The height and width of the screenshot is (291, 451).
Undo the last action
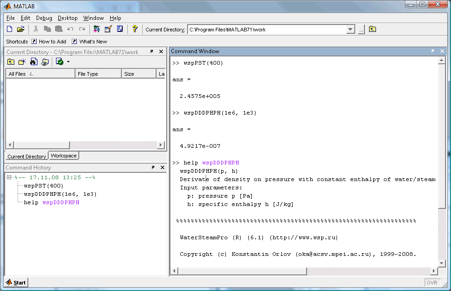[x=70, y=29]
